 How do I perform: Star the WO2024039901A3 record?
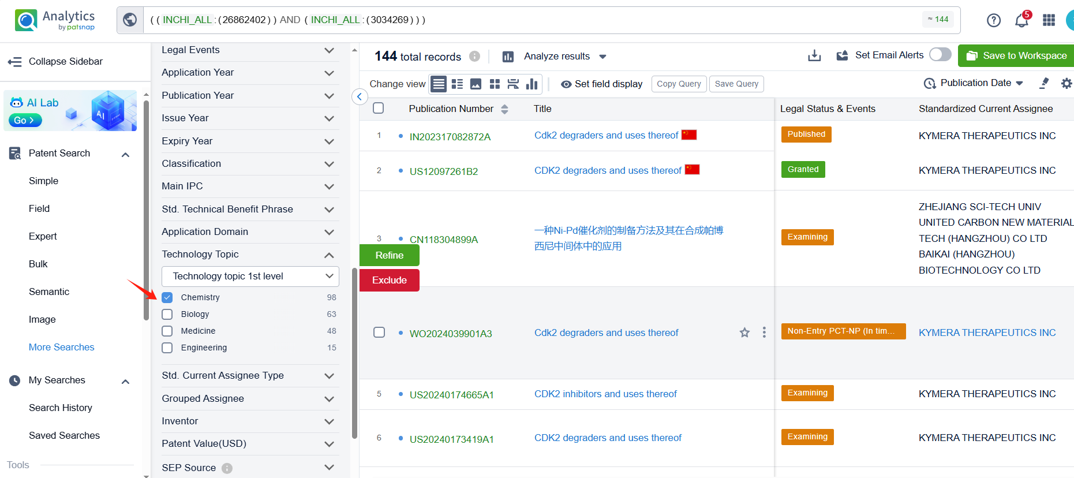(x=744, y=333)
